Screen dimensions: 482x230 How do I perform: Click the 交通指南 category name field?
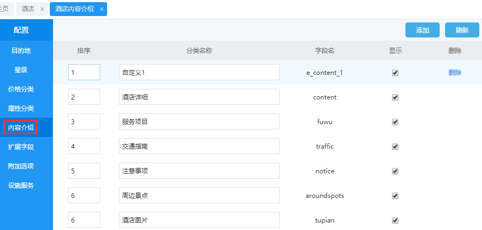tap(199, 147)
